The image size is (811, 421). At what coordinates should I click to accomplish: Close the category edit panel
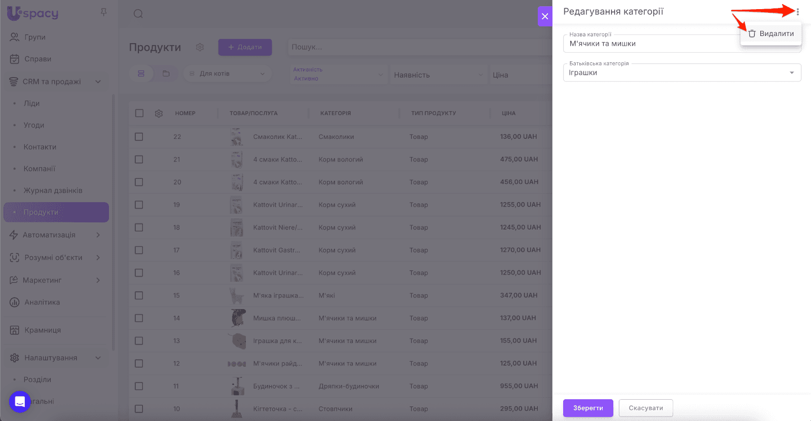tap(545, 16)
